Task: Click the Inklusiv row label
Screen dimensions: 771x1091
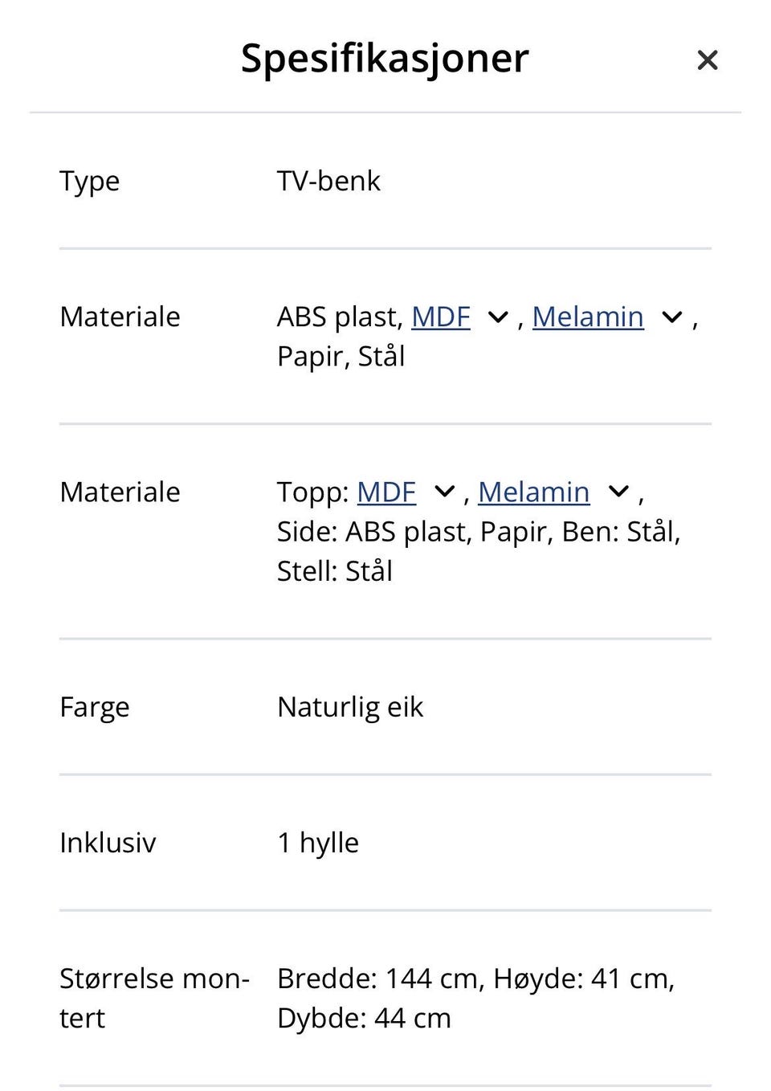Action: (x=108, y=843)
